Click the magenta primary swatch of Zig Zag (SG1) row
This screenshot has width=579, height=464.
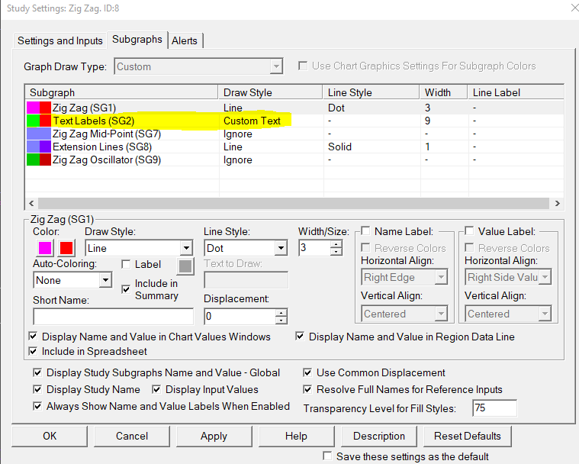pyautogui.click(x=33, y=108)
